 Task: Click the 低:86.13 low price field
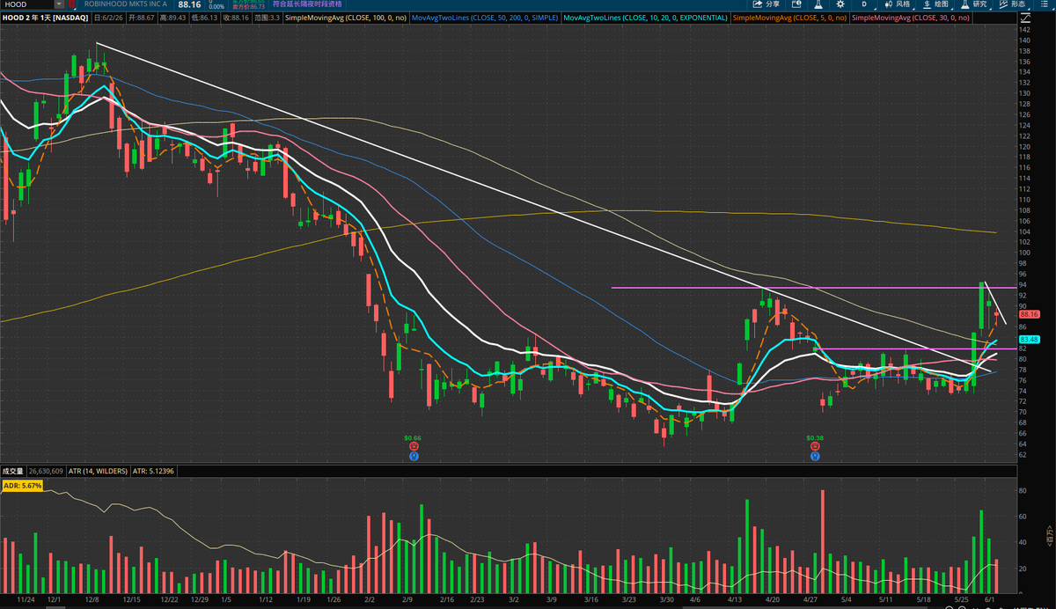tap(205, 18)
